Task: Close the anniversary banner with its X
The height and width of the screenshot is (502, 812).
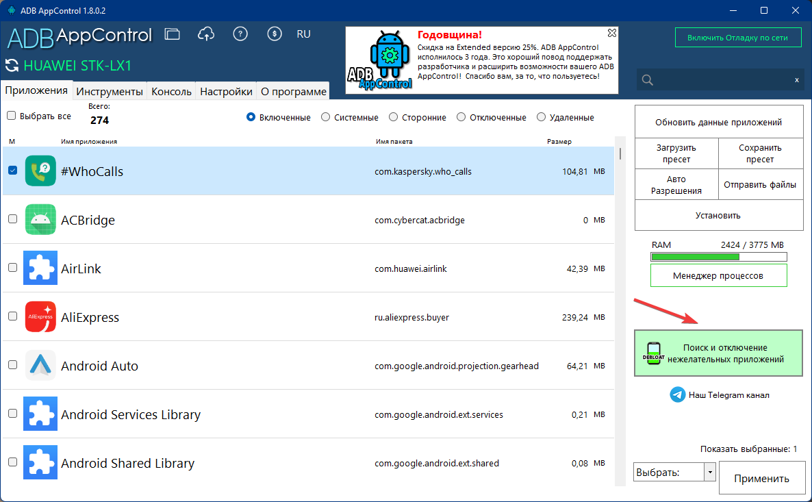Action: coord(612,33)
